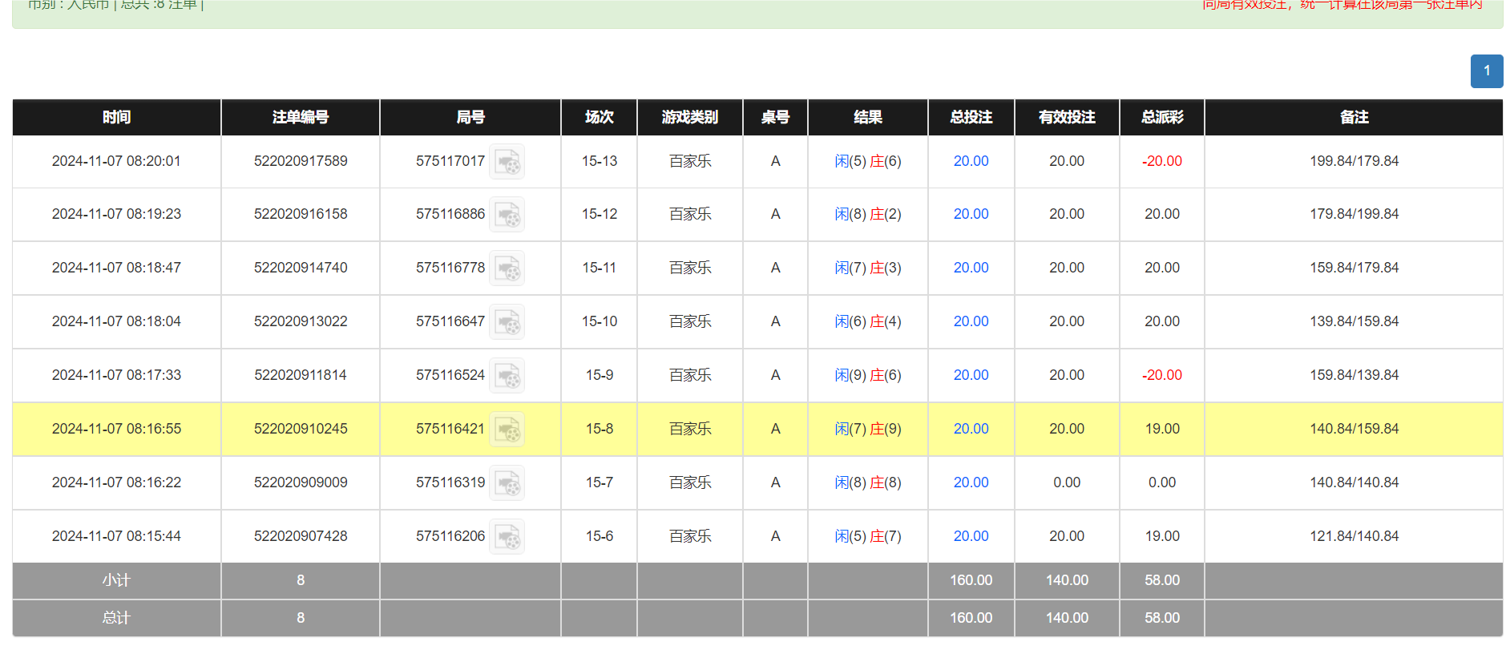Select bet number 522020910245 in highlighted row
1506x662 pixels.
coord(301,429)
